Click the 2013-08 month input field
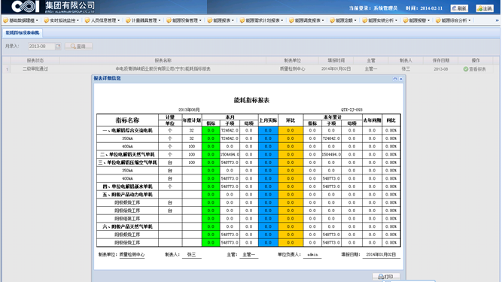Viewport: 502px width, 282px height. tap(41, 47)
